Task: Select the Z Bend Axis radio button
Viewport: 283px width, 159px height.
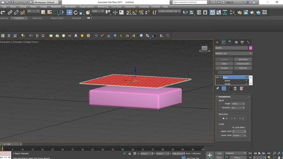Action: click(240, 118)
